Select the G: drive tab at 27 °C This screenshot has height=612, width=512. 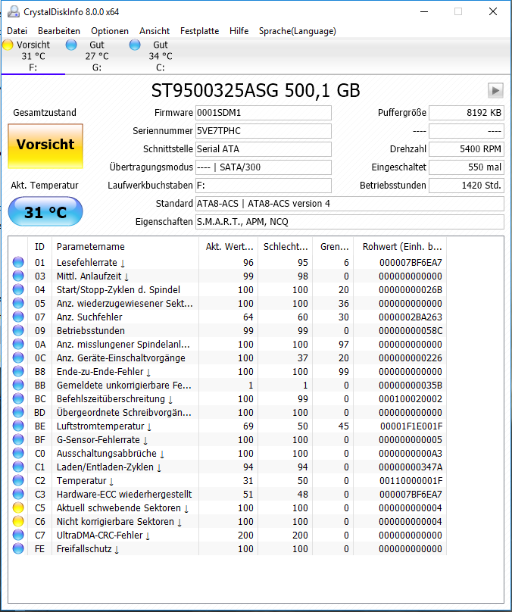coord(97,56)
